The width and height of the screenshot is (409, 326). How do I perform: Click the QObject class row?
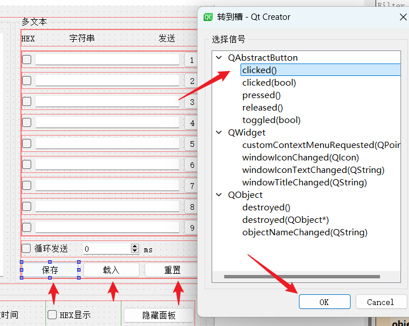(245, 195)
